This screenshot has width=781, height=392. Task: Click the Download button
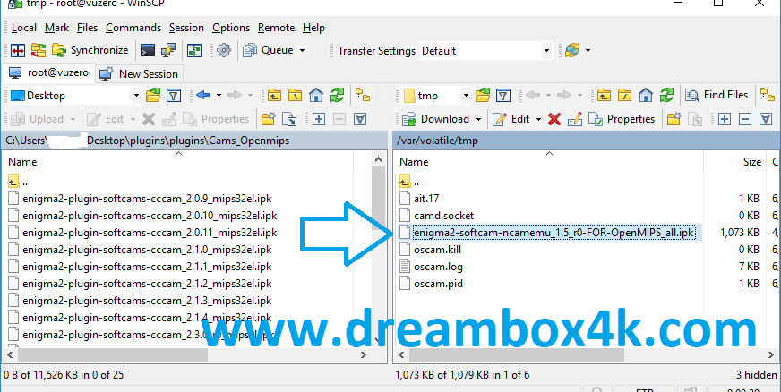[x=435, y=119]
